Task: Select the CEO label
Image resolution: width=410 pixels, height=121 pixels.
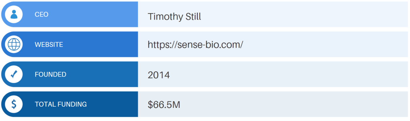Action: tap(41, 15)
